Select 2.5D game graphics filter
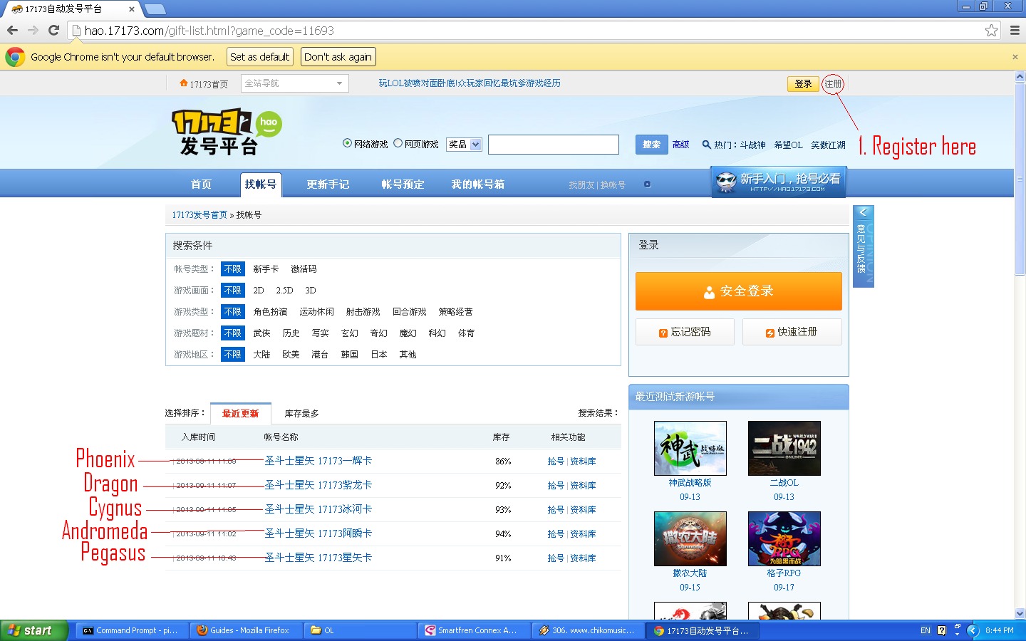The height and width of the screenshot is (641, 1026). 284,291
